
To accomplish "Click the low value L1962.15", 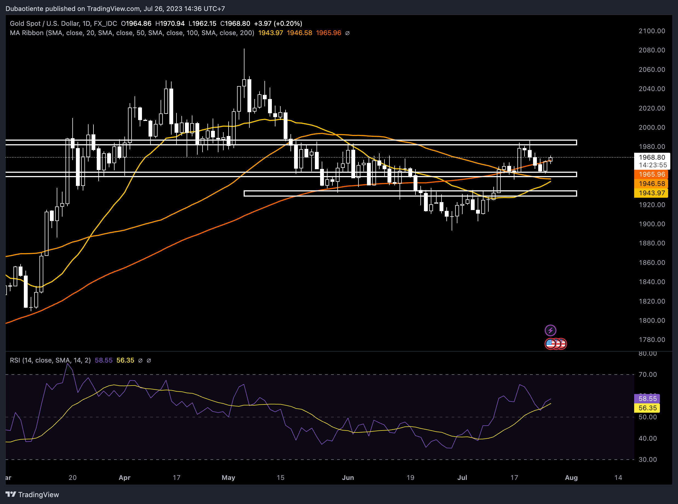I will click(203, 24).
